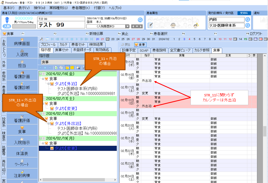268x183 pixels.
Task: Click the pointing hand icon in 指示歴 toolbar
Action: (78, 68)
